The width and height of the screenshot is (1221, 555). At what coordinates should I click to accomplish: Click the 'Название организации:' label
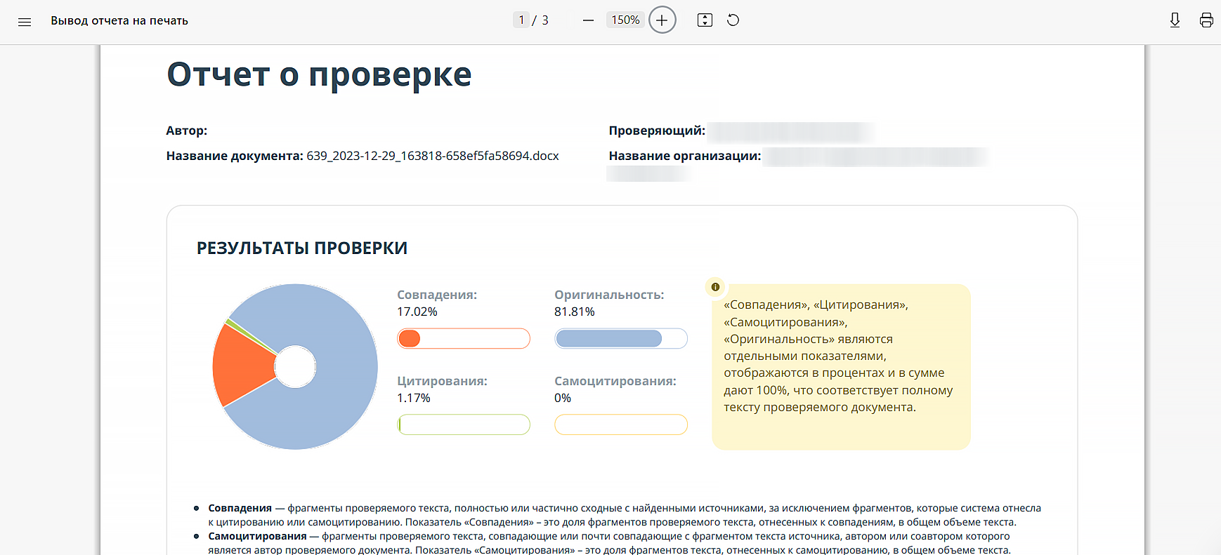pos(685,156)
